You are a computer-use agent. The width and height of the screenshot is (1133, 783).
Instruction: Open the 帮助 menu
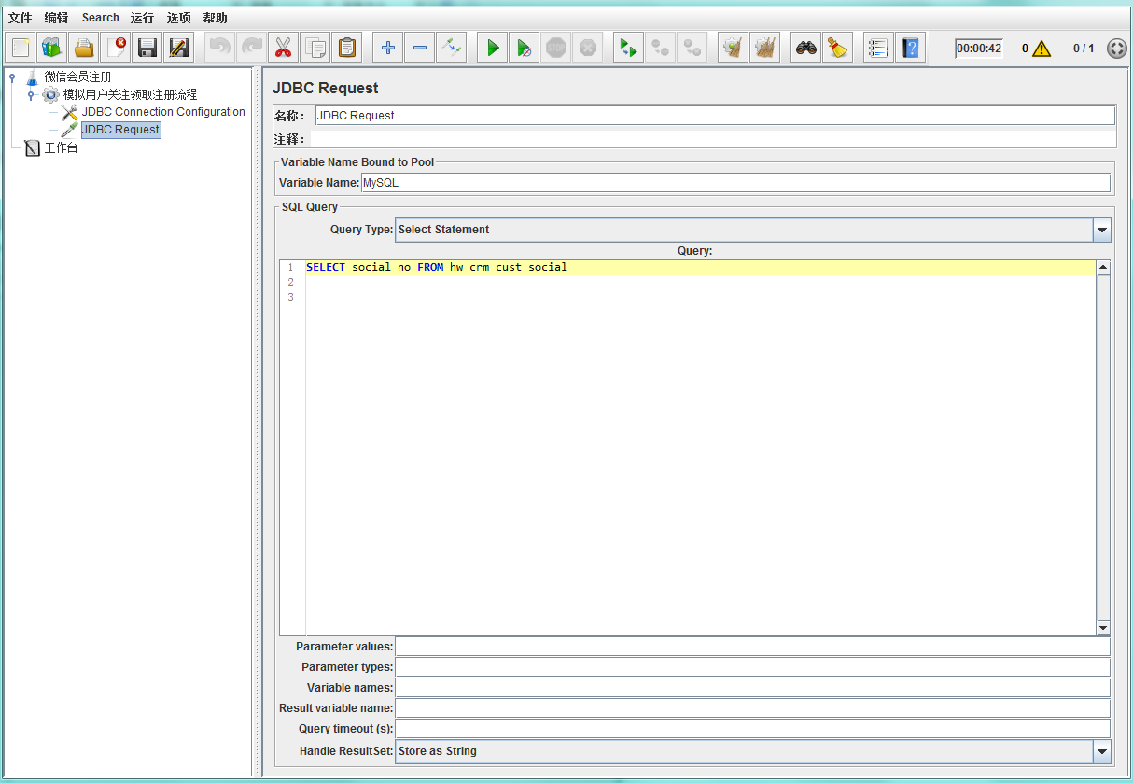(215, 18)
